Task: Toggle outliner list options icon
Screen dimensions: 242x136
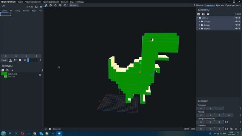Action: [208, 14]
